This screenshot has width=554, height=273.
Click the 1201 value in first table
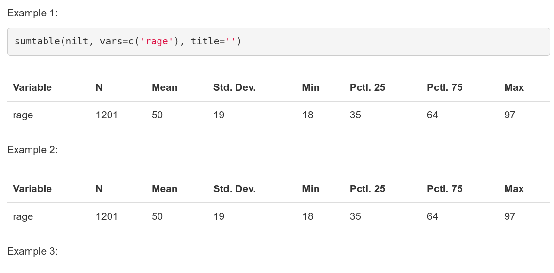(x=107, y=115)
